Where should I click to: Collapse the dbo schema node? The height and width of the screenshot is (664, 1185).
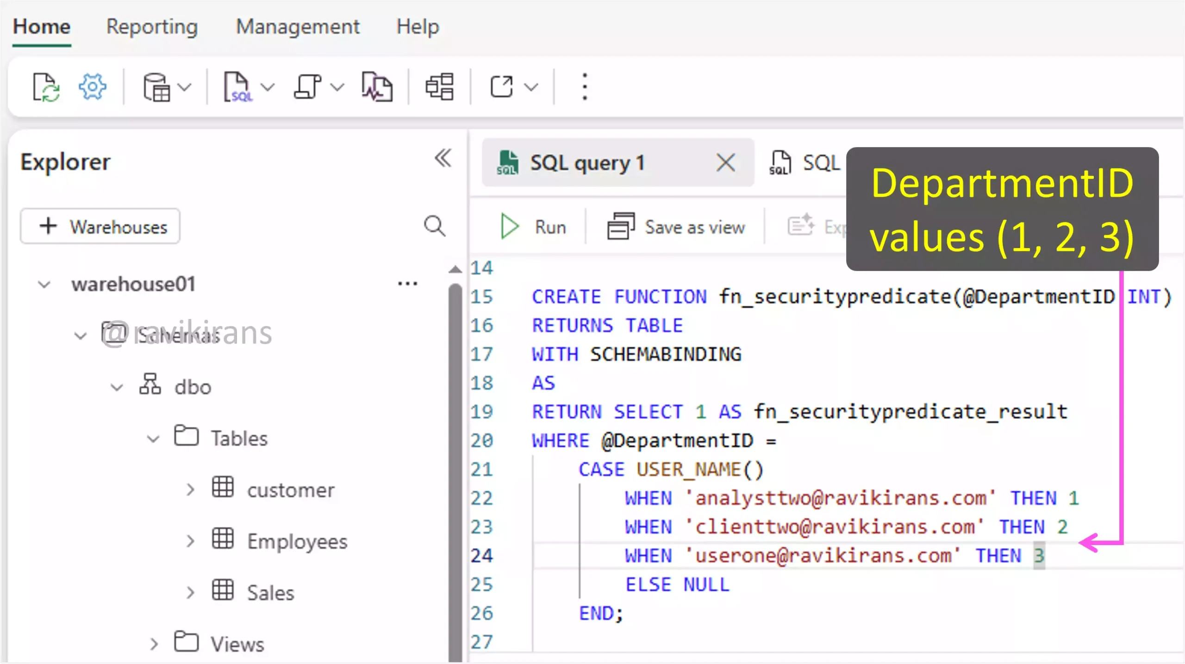(x=117, y=387)
